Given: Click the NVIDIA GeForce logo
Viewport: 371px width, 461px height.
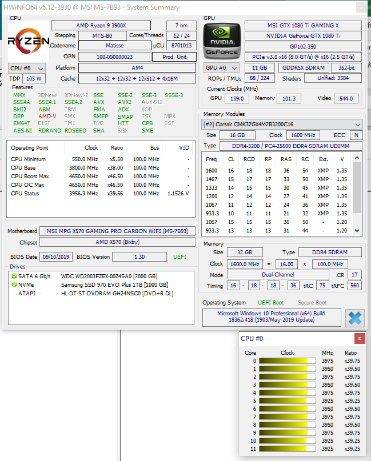Looking at the screenshot, I should 222,42.
